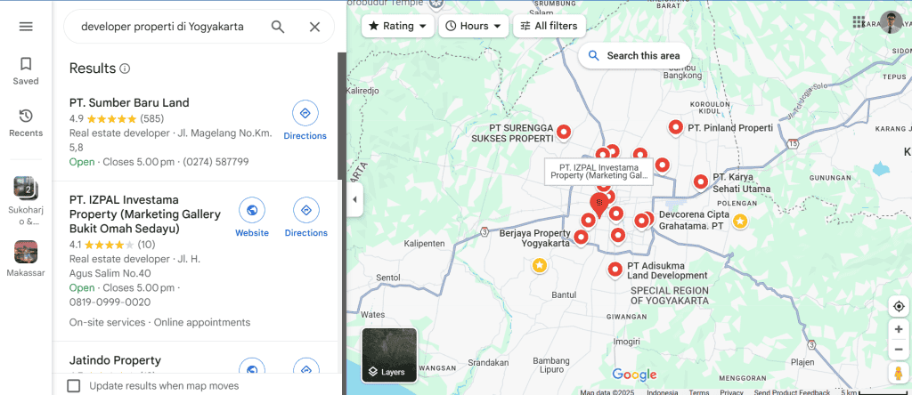
Task: Open the Hours filter dropdown
Action: (x=474, y=26)
